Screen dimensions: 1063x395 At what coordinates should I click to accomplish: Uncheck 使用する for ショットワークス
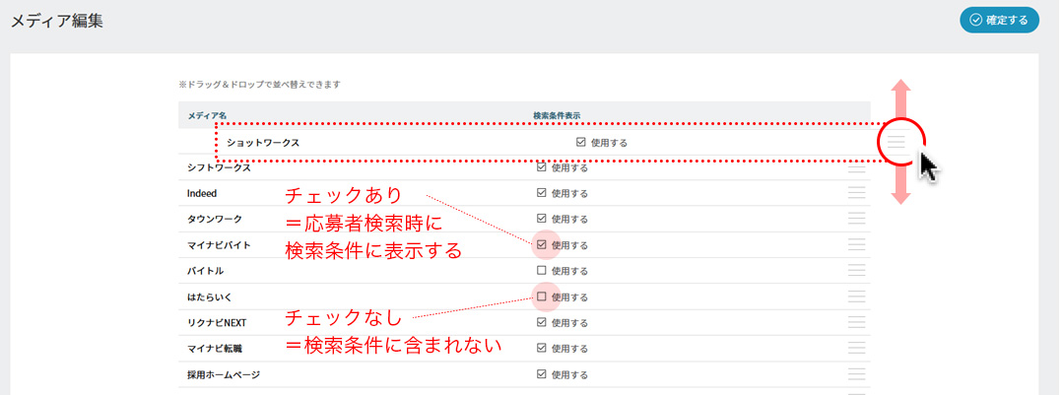coord(581,142)
